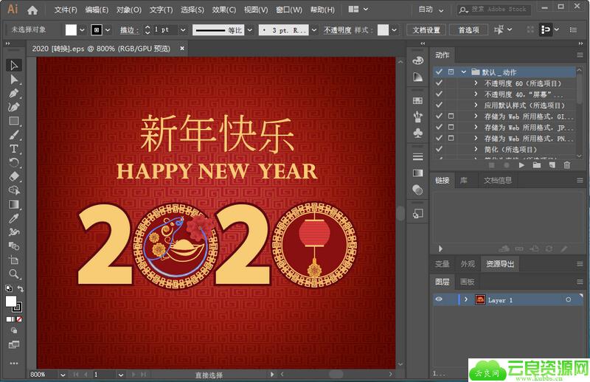
Task: Select the Rotate tool
Action: 14,162
